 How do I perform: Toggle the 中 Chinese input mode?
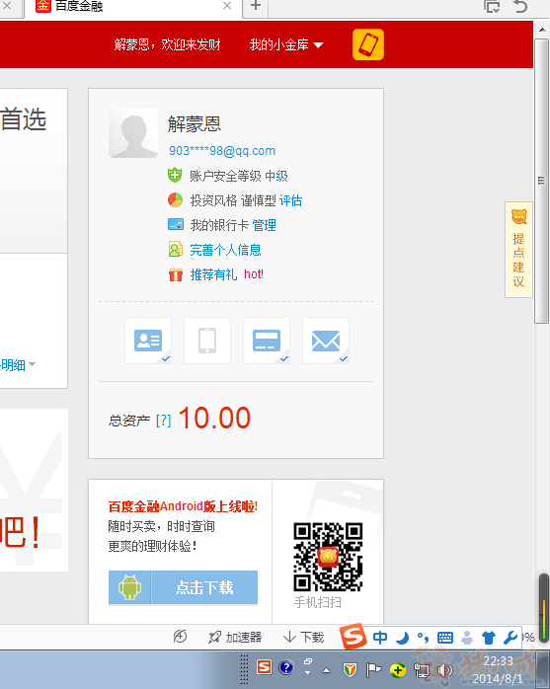[x=380, y=637]
